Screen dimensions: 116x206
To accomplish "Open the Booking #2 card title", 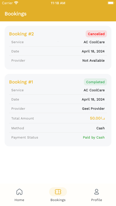I will pyautogui.click(x=21, y=34).
